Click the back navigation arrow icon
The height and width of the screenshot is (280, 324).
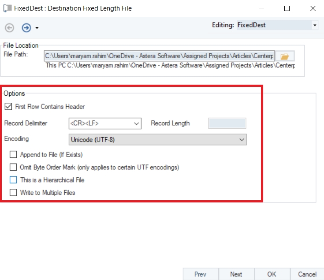[x=9, y=28]
